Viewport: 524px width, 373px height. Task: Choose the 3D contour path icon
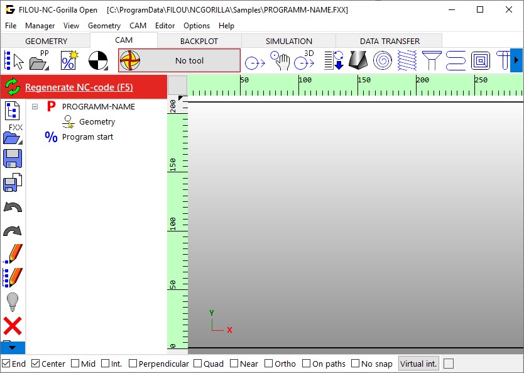(305, 60)
